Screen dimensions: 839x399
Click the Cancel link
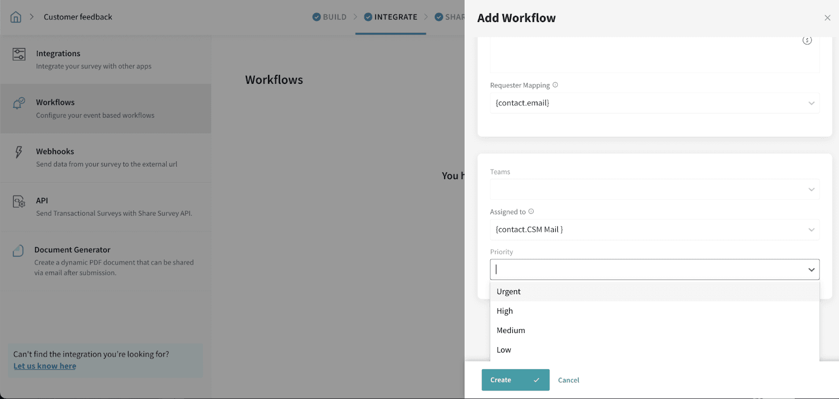pyautogui.click(x=568, y=380)
